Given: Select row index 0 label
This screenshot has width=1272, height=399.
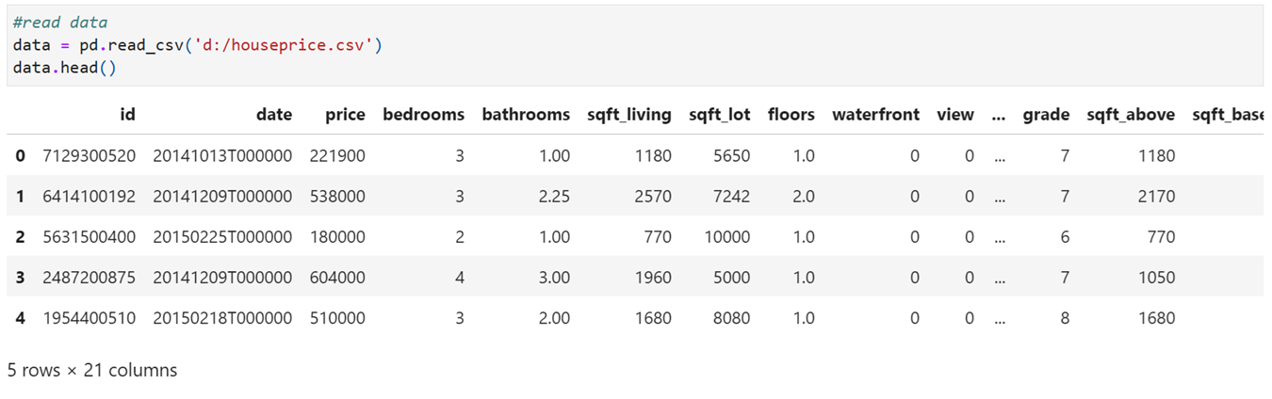Looking at the screenshot, I should (21, 155).
